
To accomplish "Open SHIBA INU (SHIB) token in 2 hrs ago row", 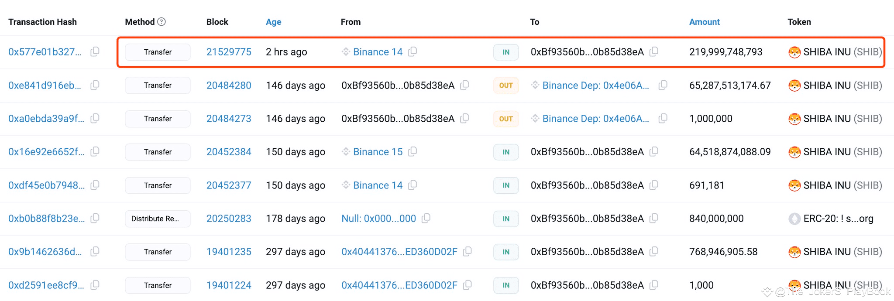I will click(842, 52).
